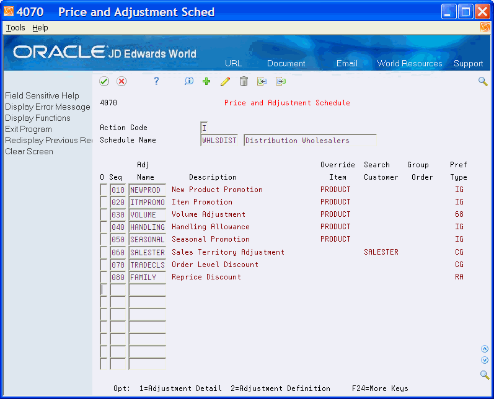The height and width of the screenshot is (399, 494).
Task: Click the magnifier icon at toolbar right
Action: (483, 82)
